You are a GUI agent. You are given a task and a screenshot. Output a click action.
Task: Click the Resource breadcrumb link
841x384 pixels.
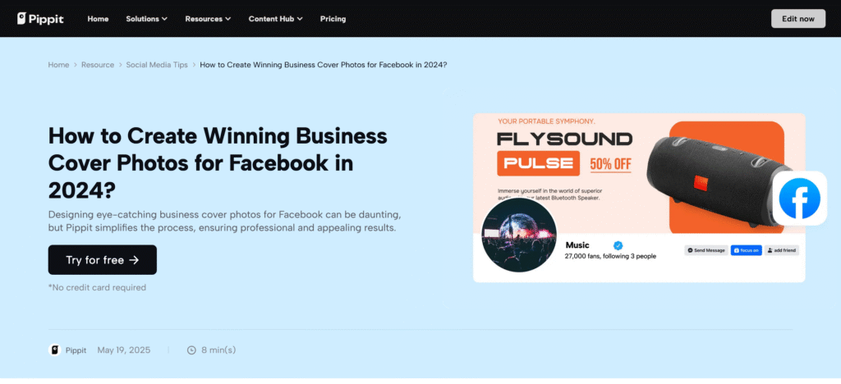coord(98,65)
